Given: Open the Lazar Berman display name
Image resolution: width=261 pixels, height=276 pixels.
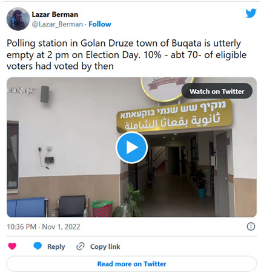Looking at the screenshot, I should click(x=55, y=14).
